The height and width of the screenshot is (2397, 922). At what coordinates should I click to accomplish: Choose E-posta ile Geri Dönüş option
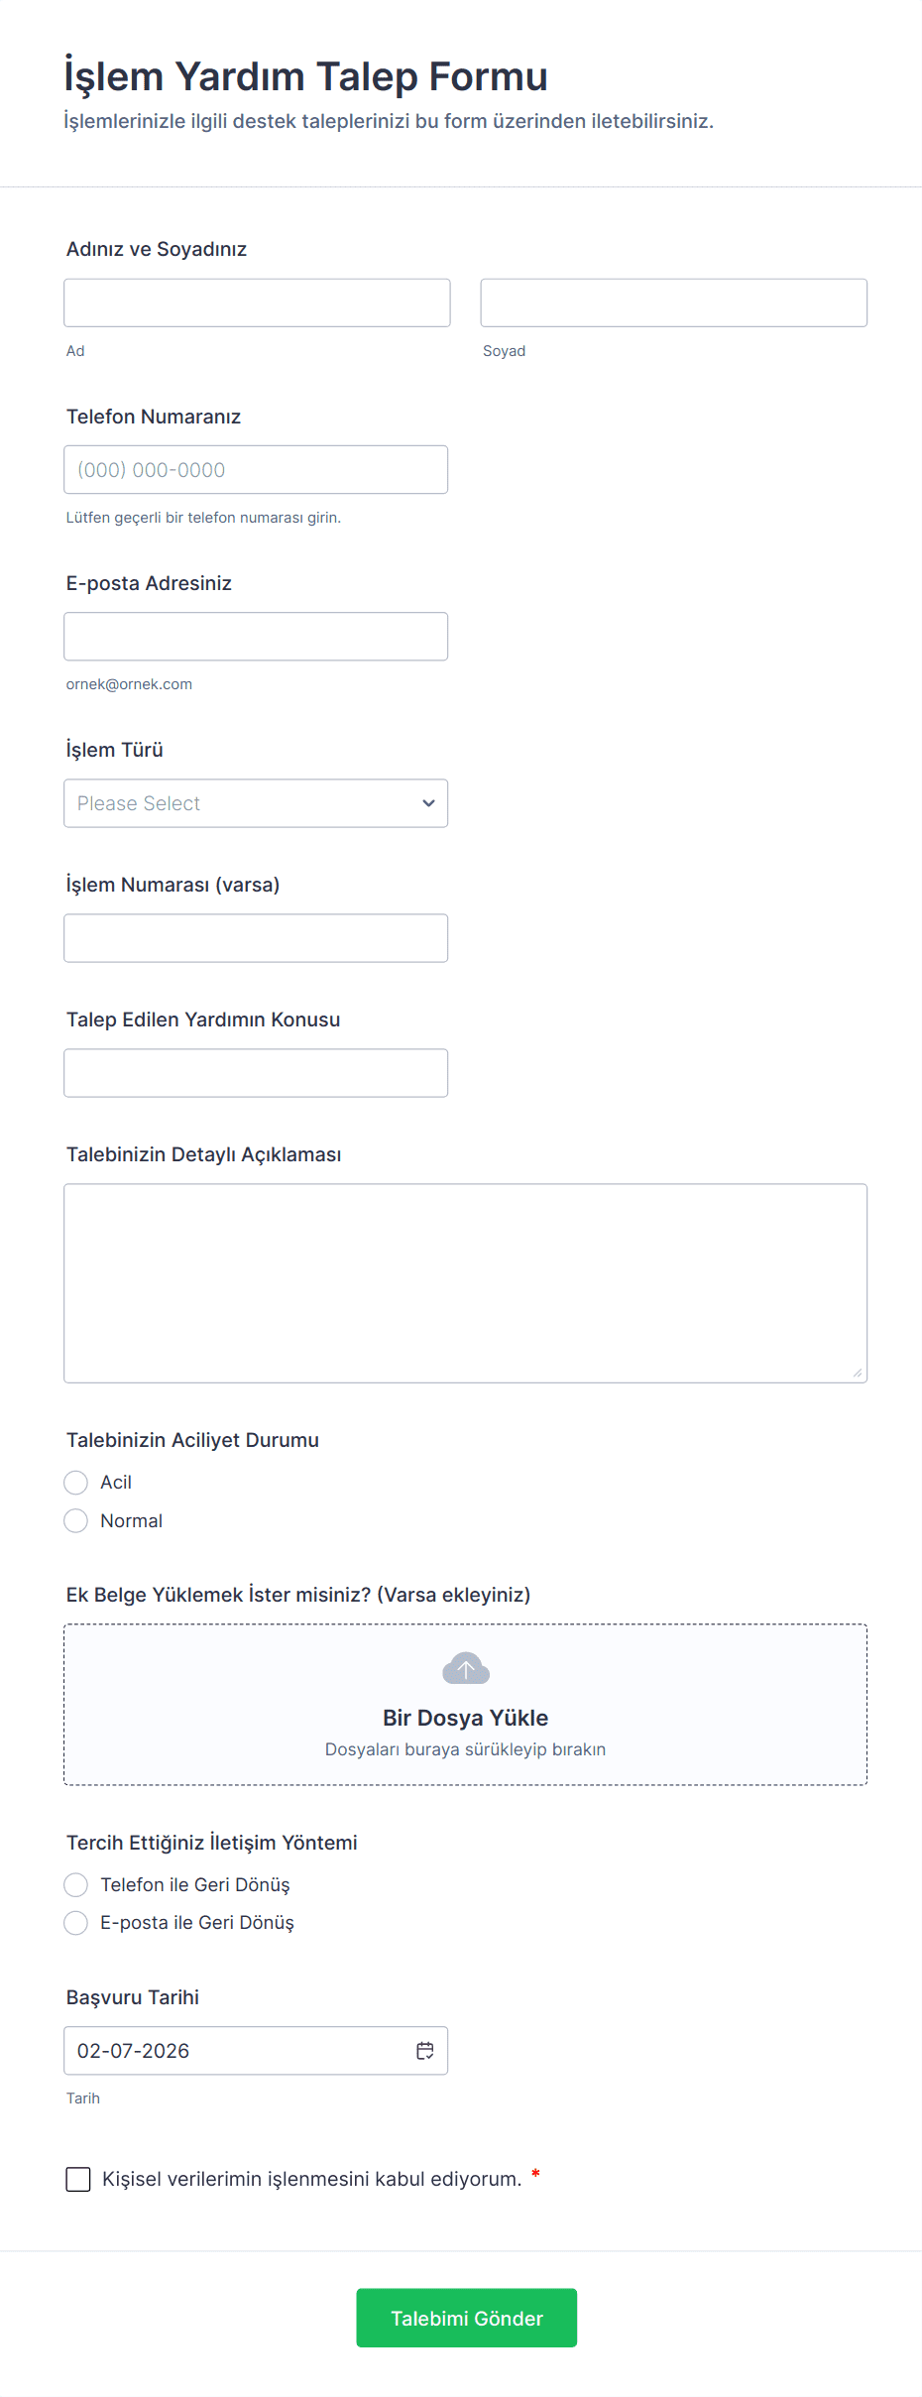76,1923
